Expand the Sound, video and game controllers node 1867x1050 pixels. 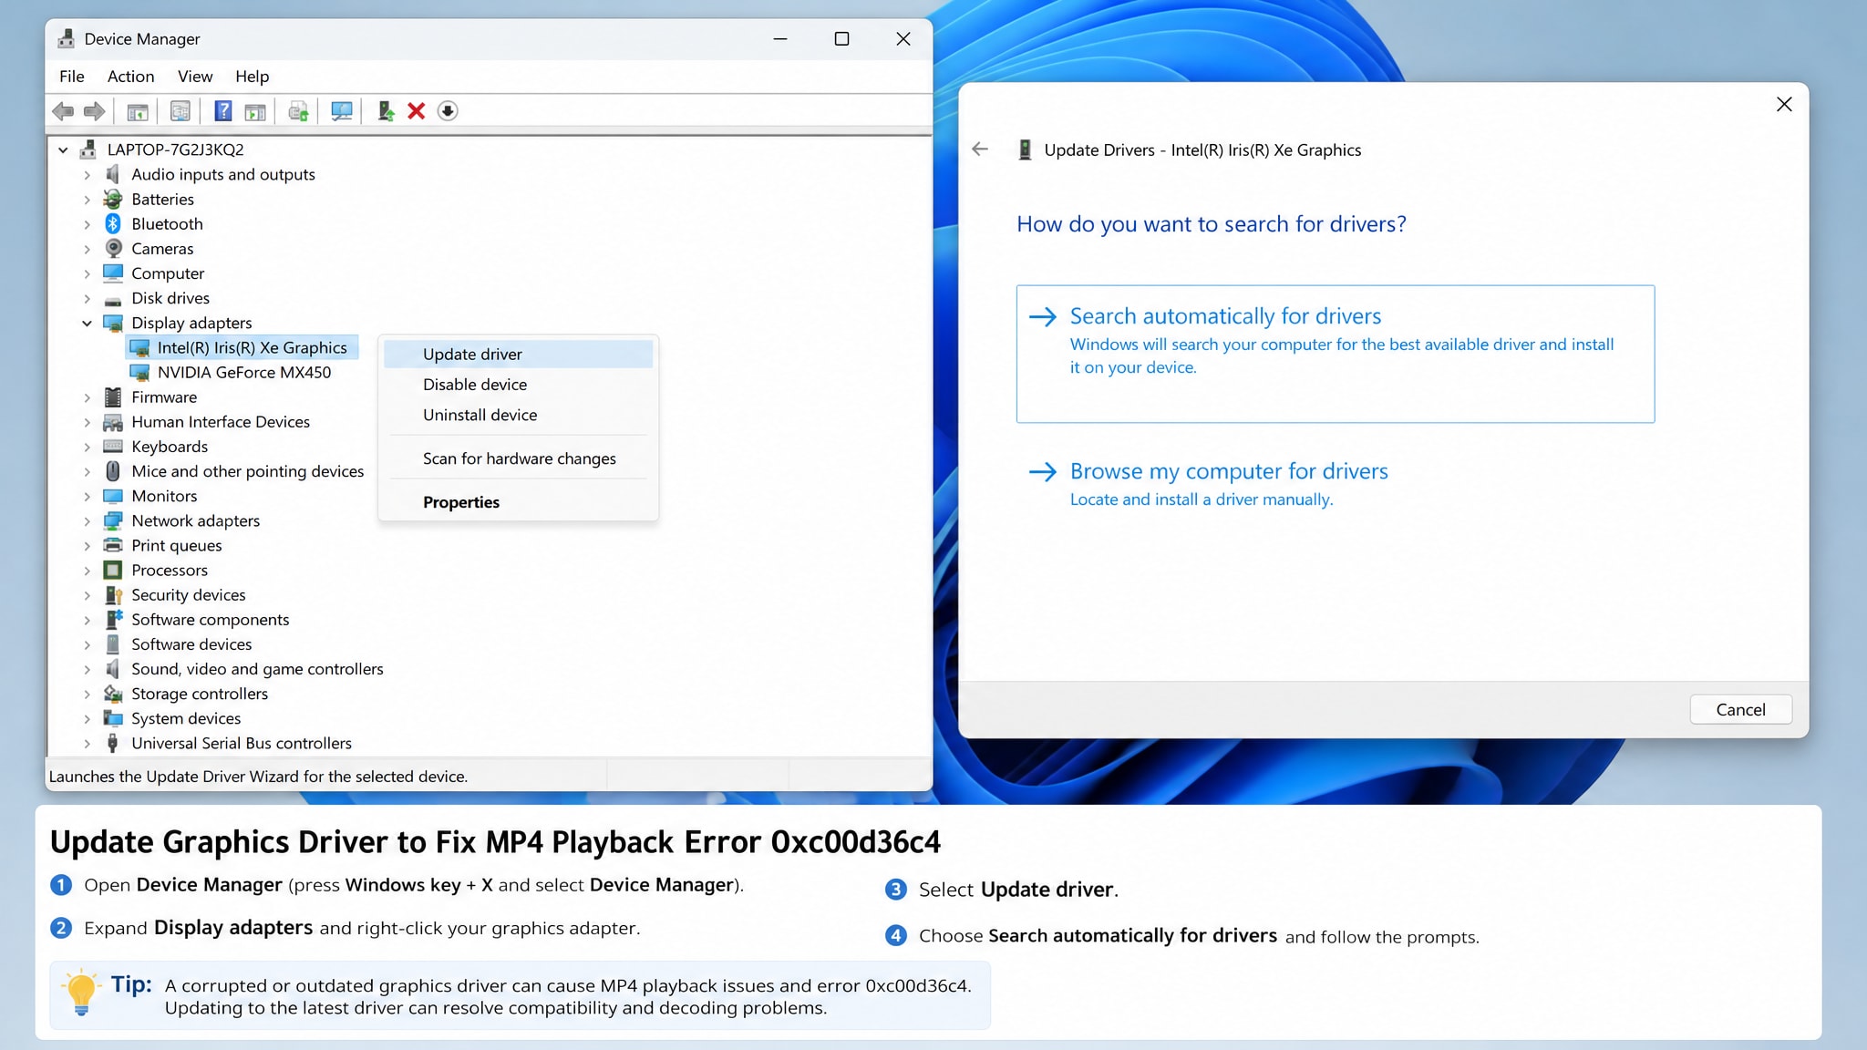click(88, 669)
